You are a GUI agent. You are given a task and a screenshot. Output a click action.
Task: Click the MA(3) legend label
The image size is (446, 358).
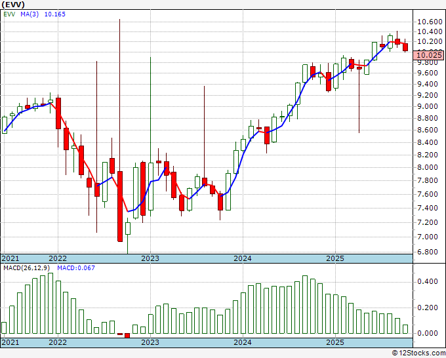pos(30,14)
